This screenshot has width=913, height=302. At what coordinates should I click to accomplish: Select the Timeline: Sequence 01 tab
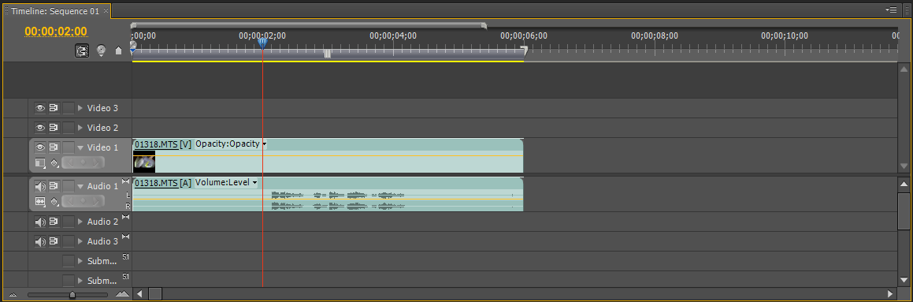pos(55,11)
